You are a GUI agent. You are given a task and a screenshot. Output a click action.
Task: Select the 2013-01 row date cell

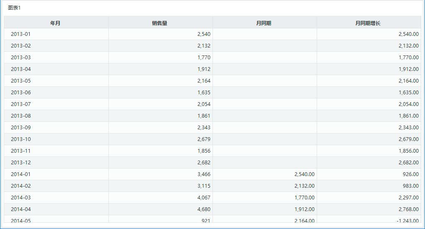click(56, 34)
